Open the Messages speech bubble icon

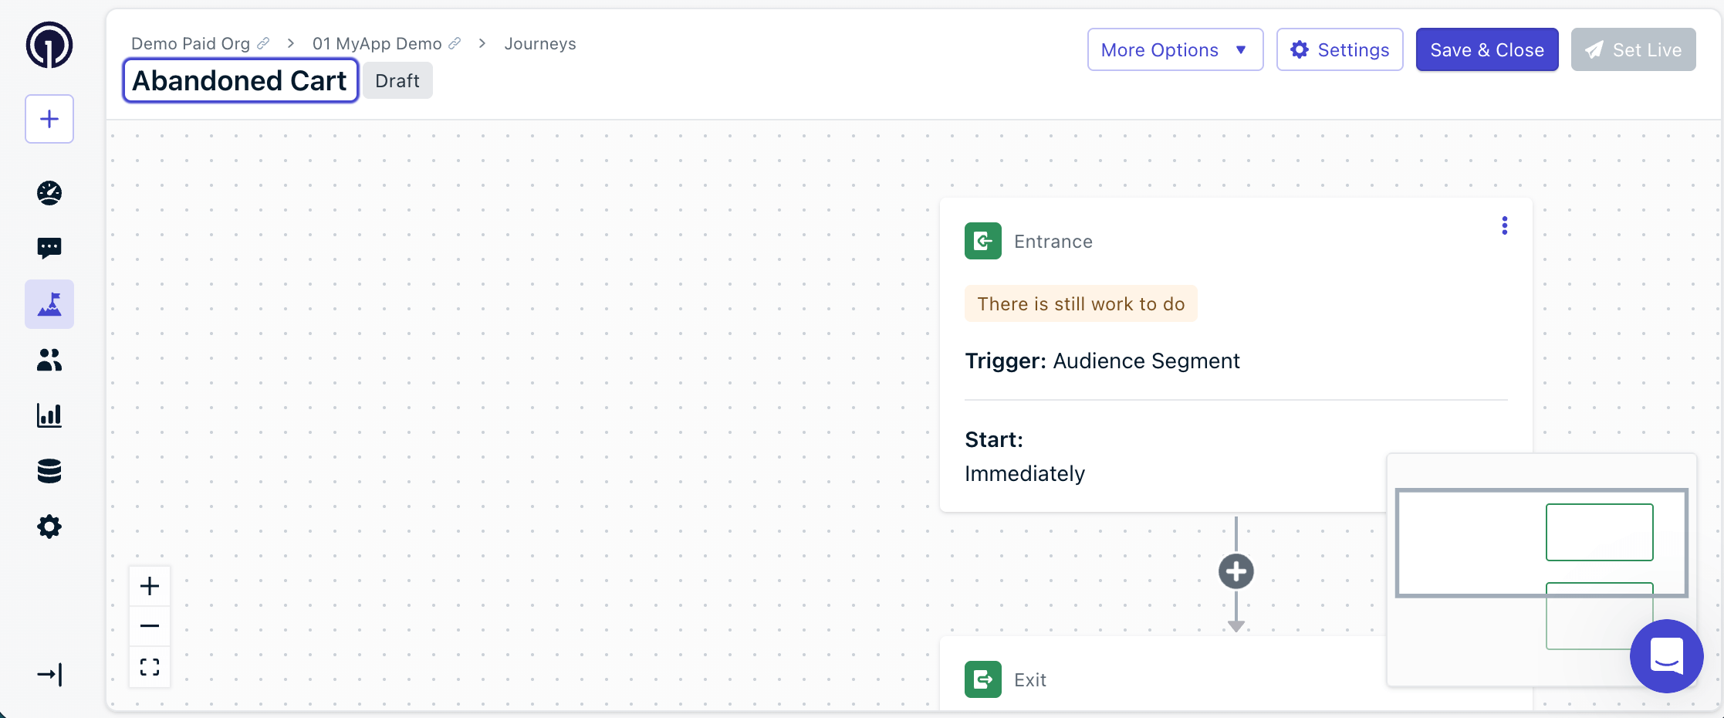point(49,248)
